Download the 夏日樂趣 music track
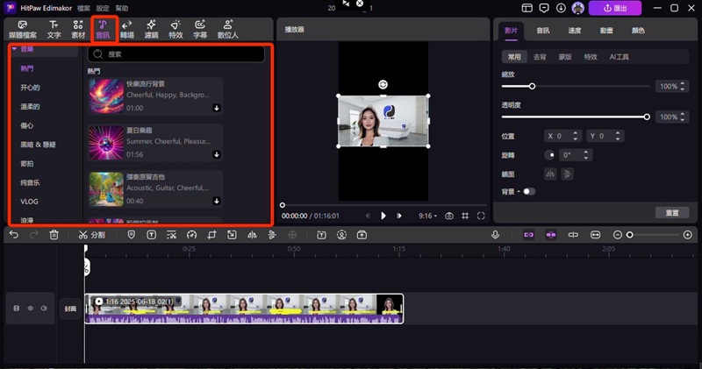This screenshot has width=702, height=369. (216, 155)
